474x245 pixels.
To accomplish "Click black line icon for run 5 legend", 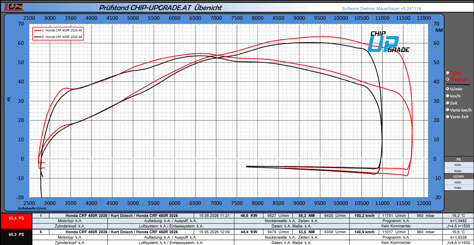I will click(x=38, y=37).
